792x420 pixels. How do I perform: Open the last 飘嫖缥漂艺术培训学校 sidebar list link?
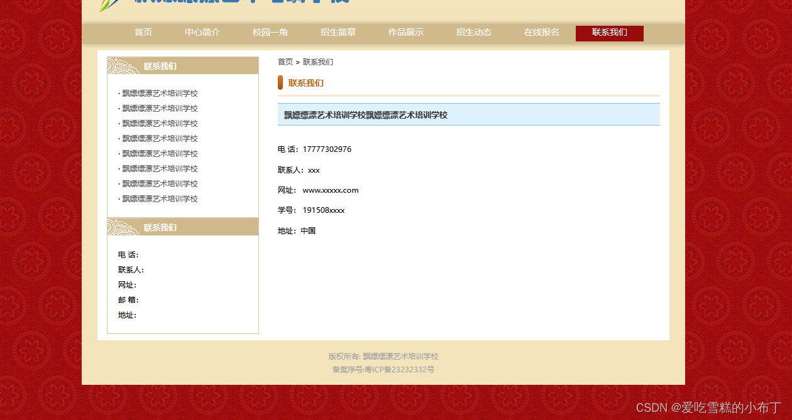[160, 199]
